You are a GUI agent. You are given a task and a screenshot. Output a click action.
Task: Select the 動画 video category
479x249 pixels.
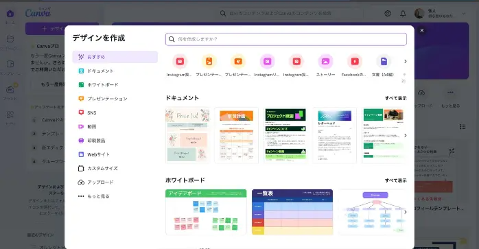click(x=115, y=126)
